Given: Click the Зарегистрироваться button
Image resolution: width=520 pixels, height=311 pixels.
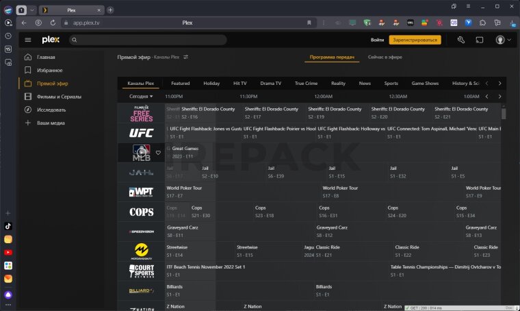Looking at the screenshot, I should tap(415, 40).
